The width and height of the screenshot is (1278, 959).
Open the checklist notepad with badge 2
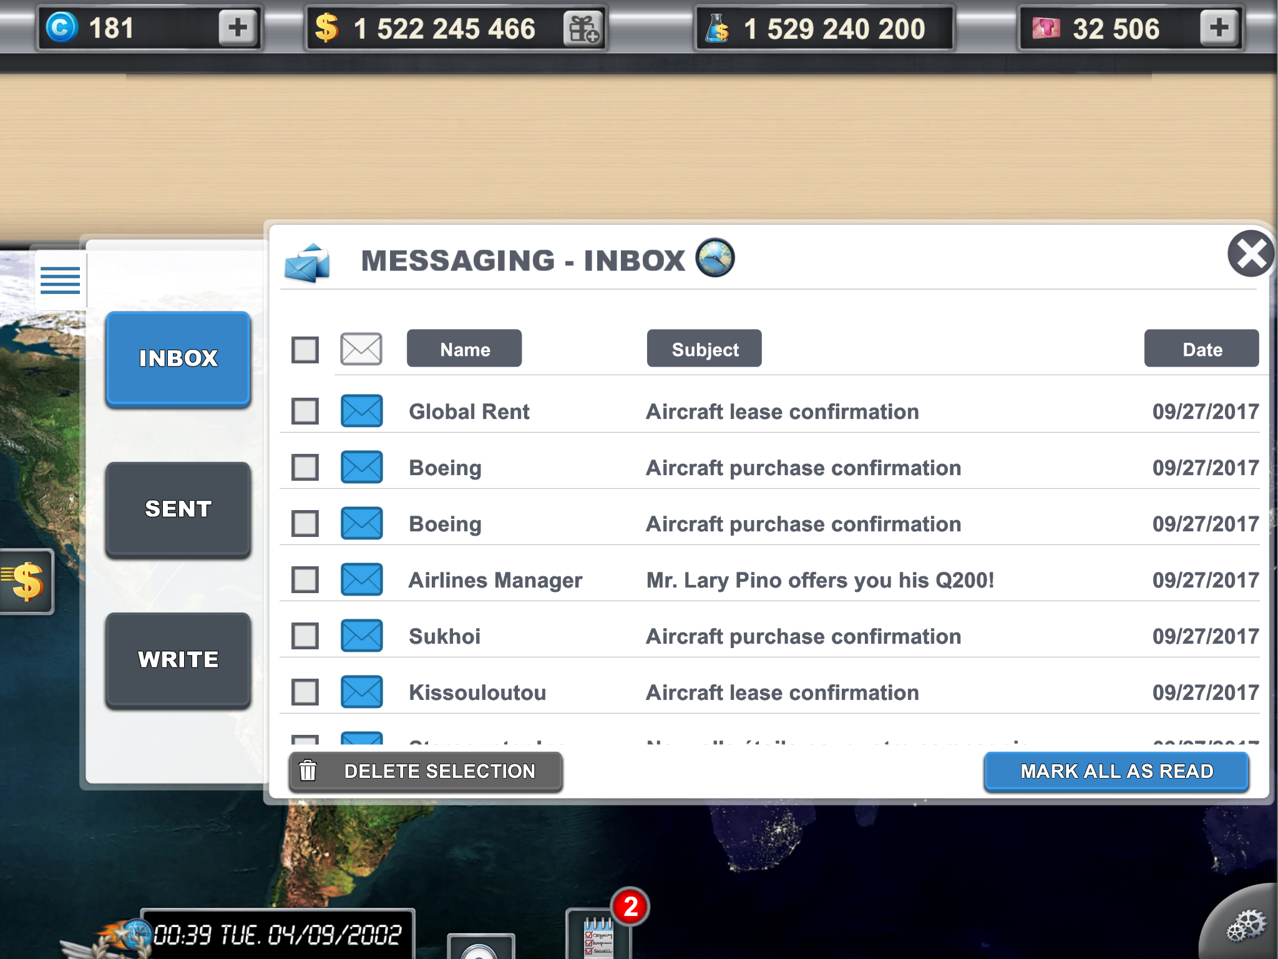(599, 934)
